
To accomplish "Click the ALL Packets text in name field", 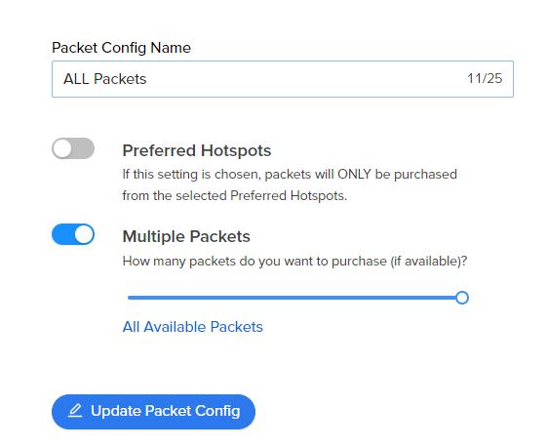I will (x=104, y=79).
